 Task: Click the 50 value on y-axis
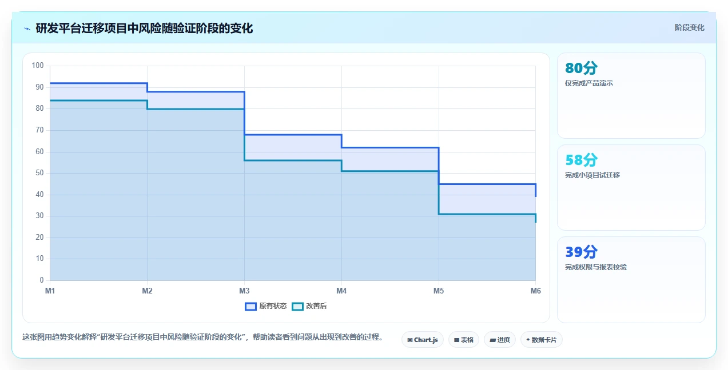[x=39, y=173]
